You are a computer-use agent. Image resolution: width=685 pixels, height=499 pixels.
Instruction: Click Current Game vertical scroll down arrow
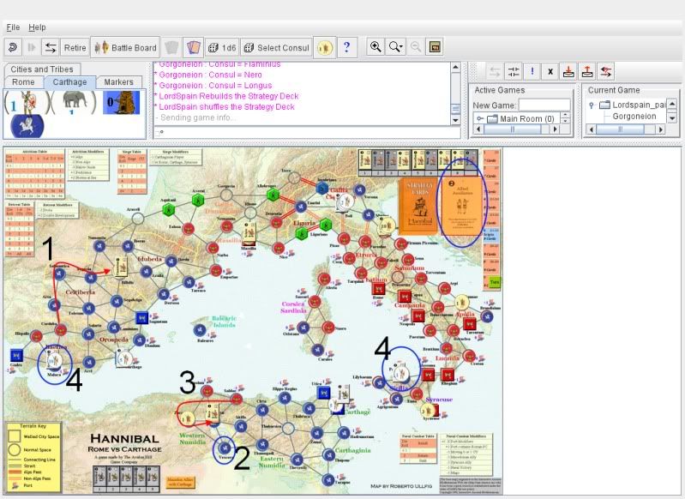tap(672, 118)
